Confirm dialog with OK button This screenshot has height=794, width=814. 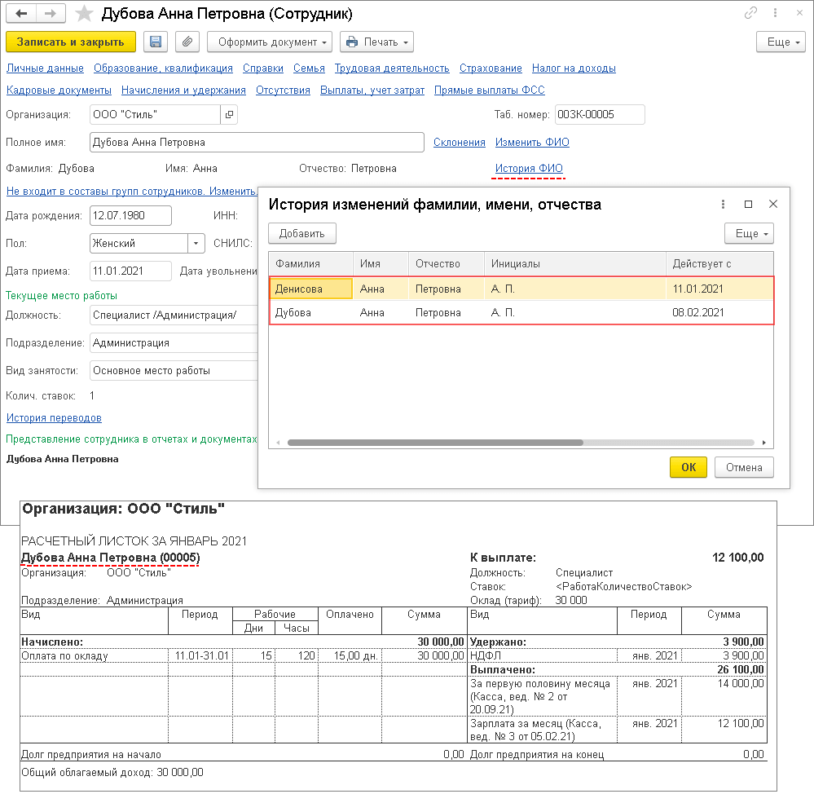(x=689, y=467)
